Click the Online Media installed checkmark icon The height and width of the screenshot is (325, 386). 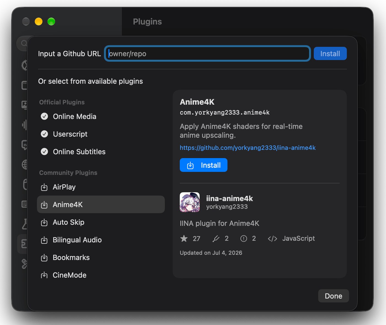[x=44, y=117]
